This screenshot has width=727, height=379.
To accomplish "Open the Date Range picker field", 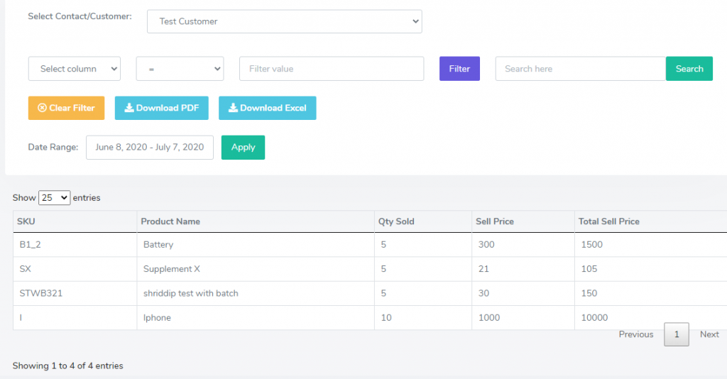I will coord(150,148).
